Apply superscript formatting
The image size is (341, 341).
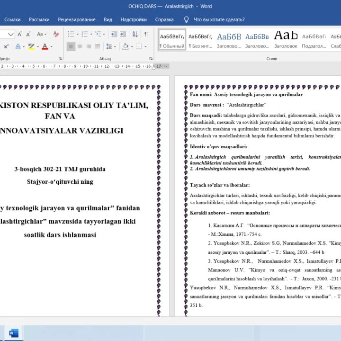[6, 46]
